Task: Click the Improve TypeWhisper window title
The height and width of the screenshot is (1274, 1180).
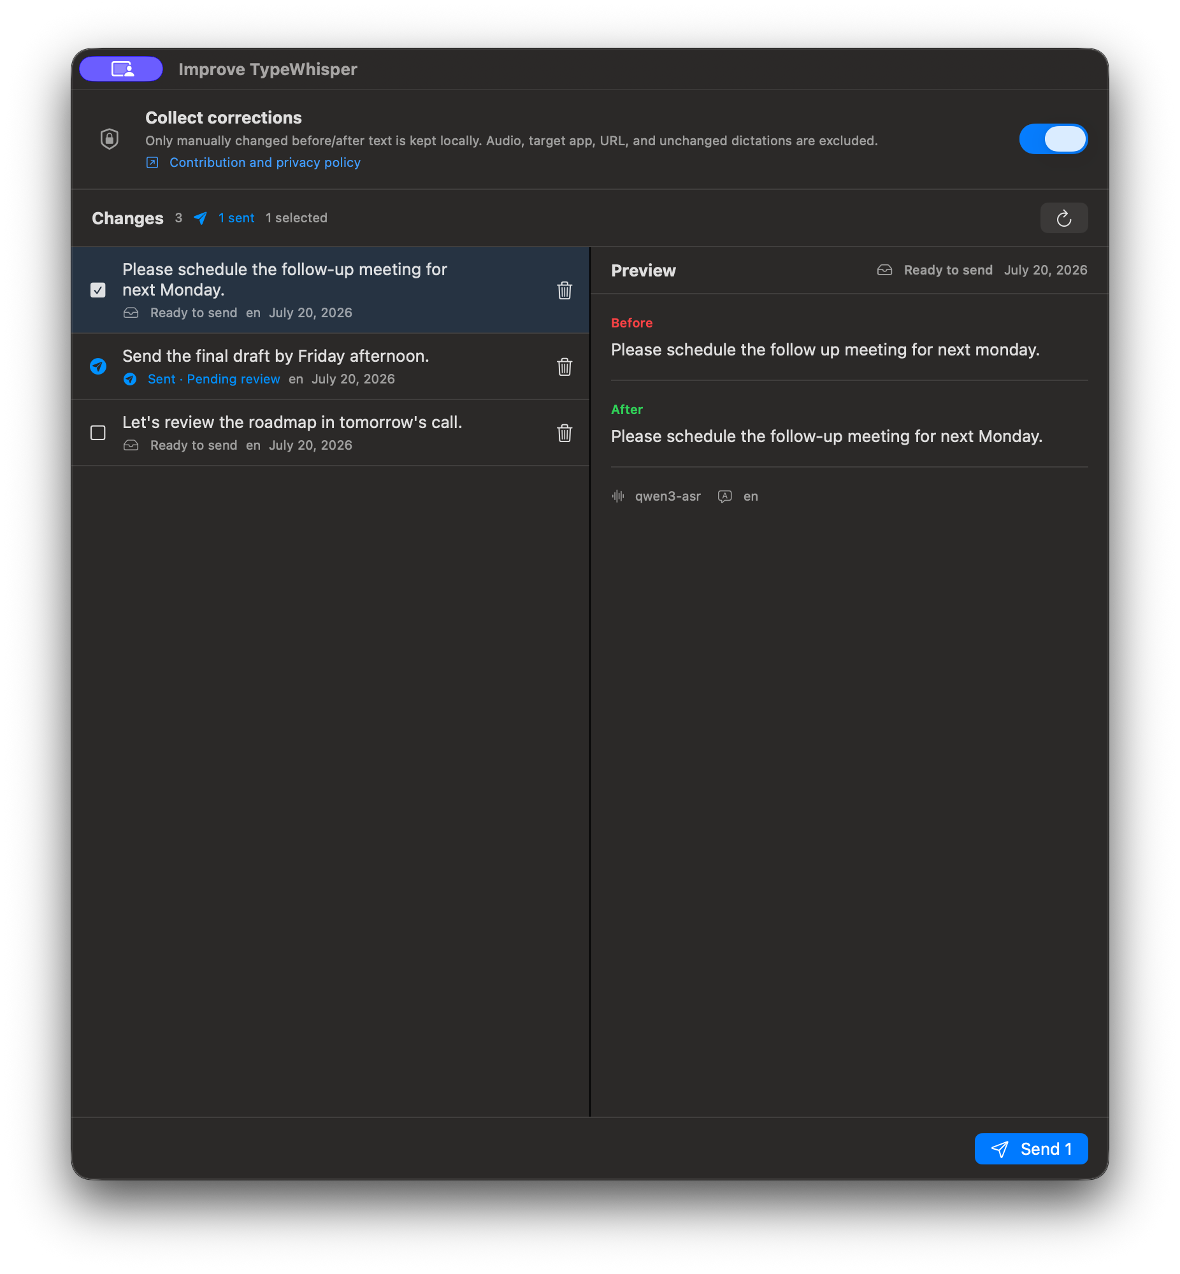Action: (x=268, y=69)
